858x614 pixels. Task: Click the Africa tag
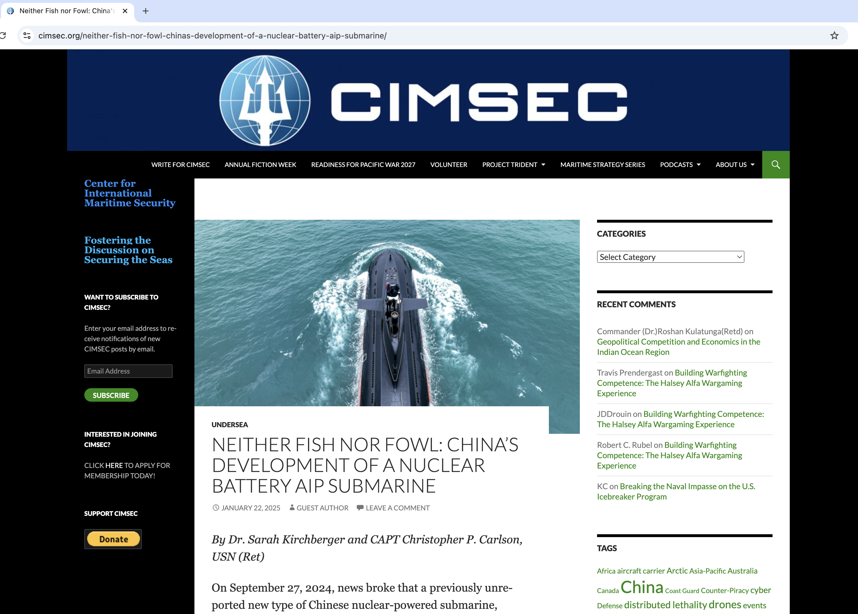point(606,571)
